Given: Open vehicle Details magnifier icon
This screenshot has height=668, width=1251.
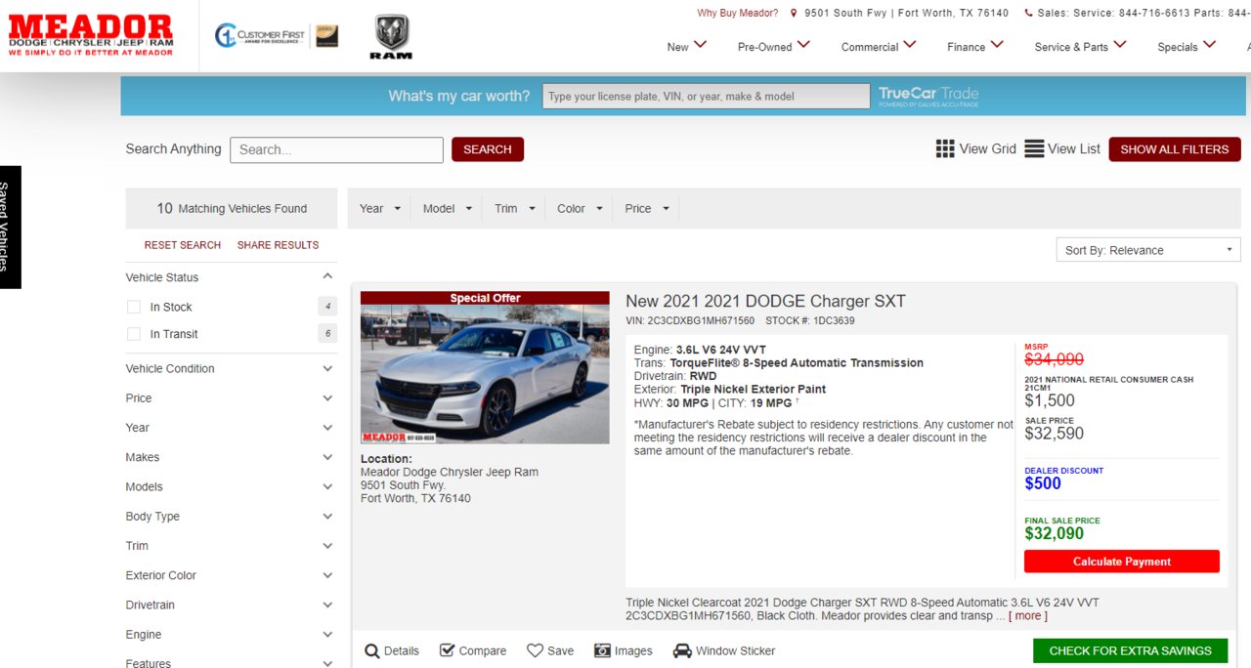Looking at the screenshot, I should pos(372,650).
